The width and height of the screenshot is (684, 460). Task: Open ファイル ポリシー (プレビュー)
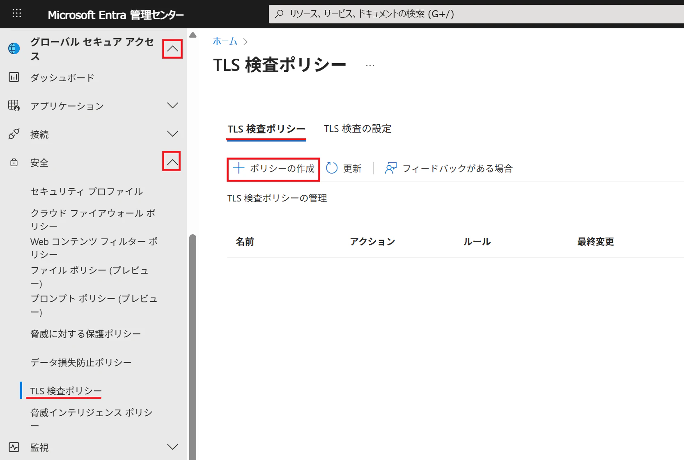coord(90,276)
